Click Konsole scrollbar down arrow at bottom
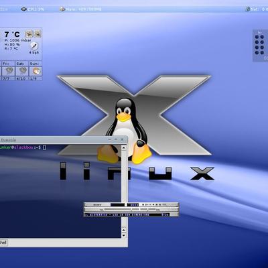 tap(124, 235)
